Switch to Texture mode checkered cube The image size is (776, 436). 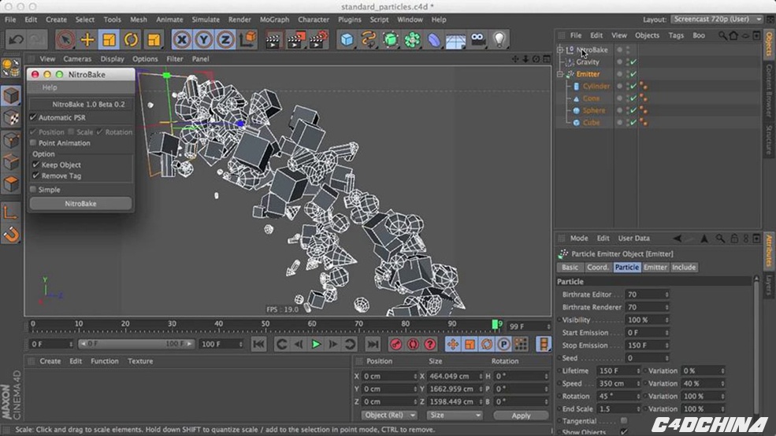(11, 117)
